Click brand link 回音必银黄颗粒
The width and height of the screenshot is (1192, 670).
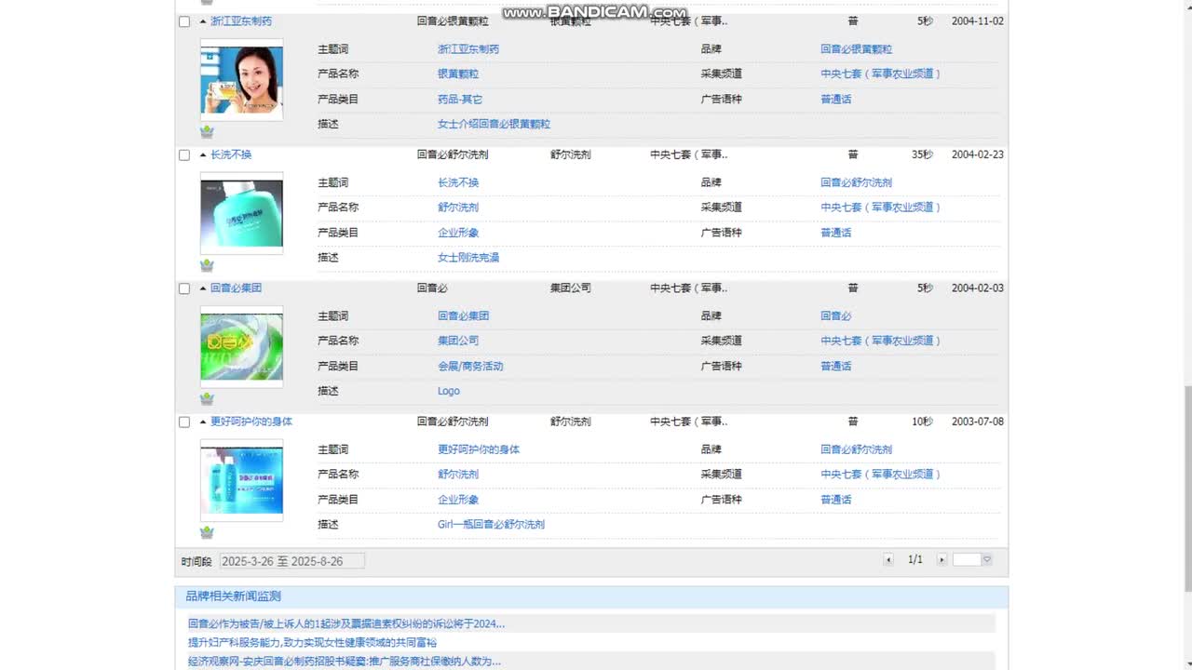[x=856, y=49]
